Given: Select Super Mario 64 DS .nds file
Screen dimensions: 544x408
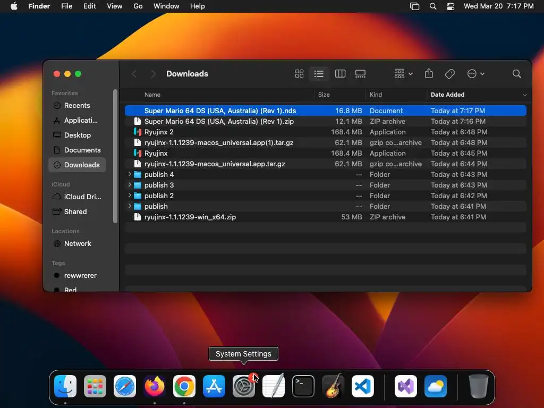Looking at the screenshot, I should click(x=326, y=110).
